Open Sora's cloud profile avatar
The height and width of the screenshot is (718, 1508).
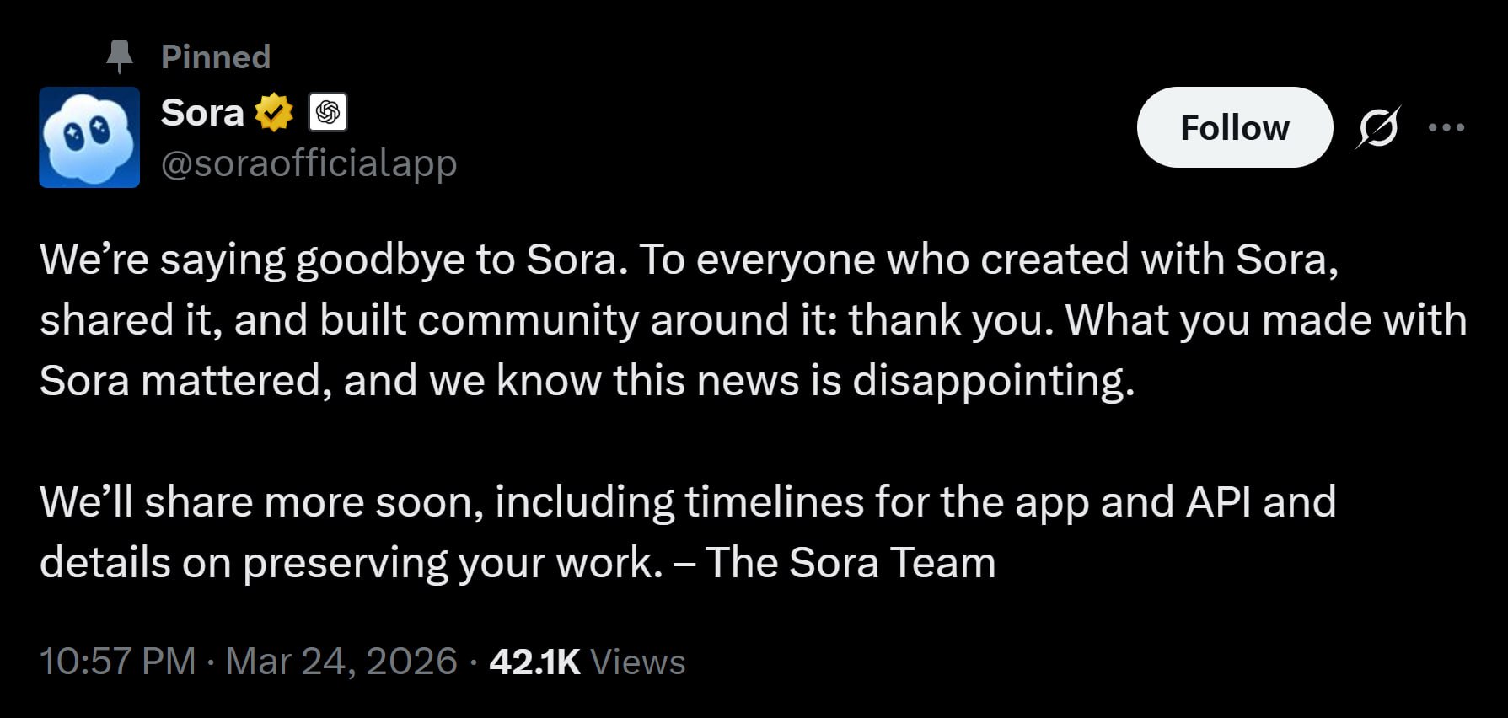(89, 137)
